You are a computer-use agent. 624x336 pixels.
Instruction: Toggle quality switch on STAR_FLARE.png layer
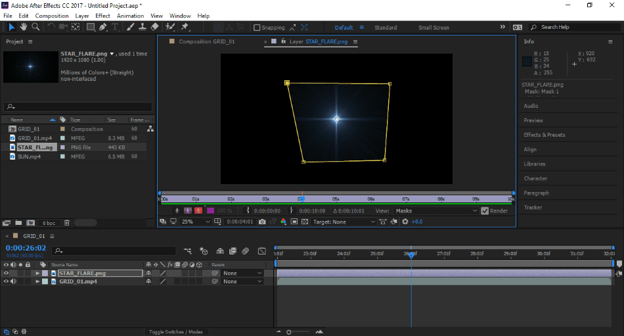(163, 273)
